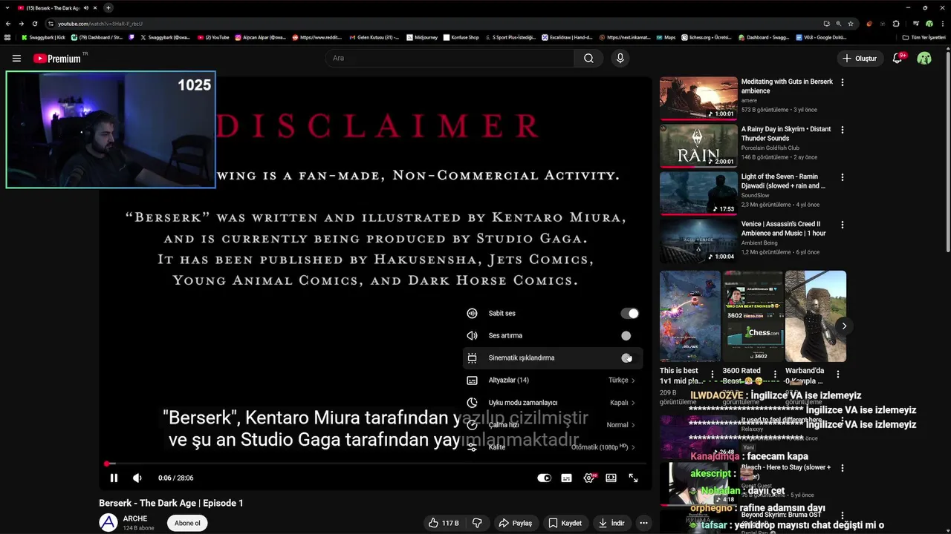Open the Gelen Kutusu (31) Gmail bookmark

coord(374,37)
